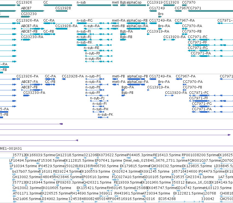This screenshot has width=233, height=203.
Task: Click the GC-RB transcript label
Action: [x=48, y=31]
